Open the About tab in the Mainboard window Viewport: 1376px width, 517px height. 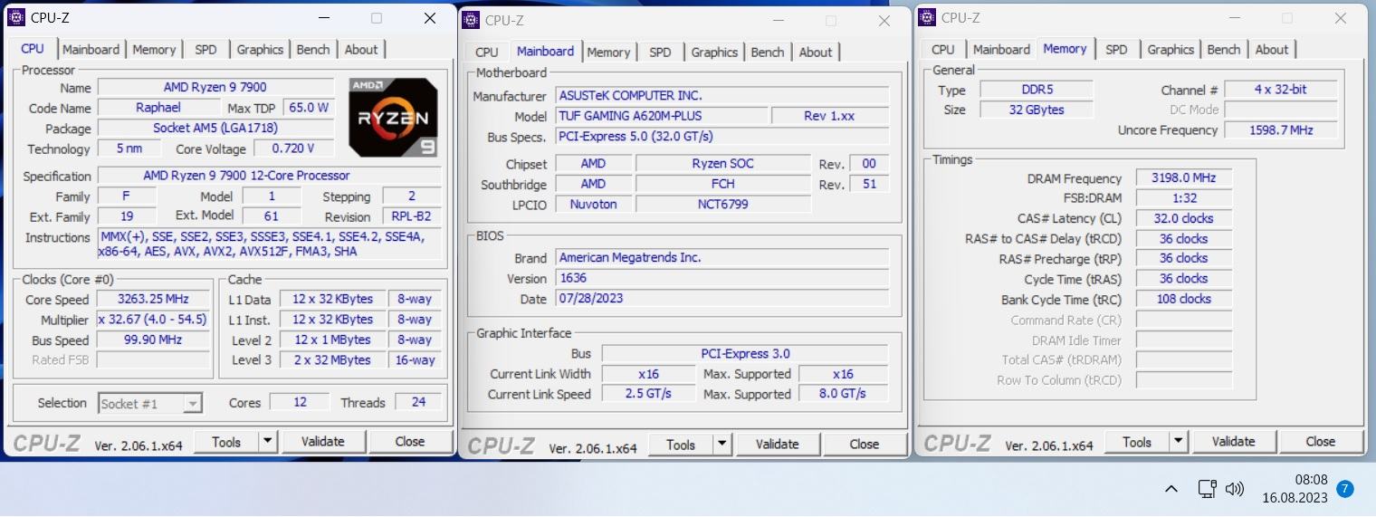(x=816, y=53)
